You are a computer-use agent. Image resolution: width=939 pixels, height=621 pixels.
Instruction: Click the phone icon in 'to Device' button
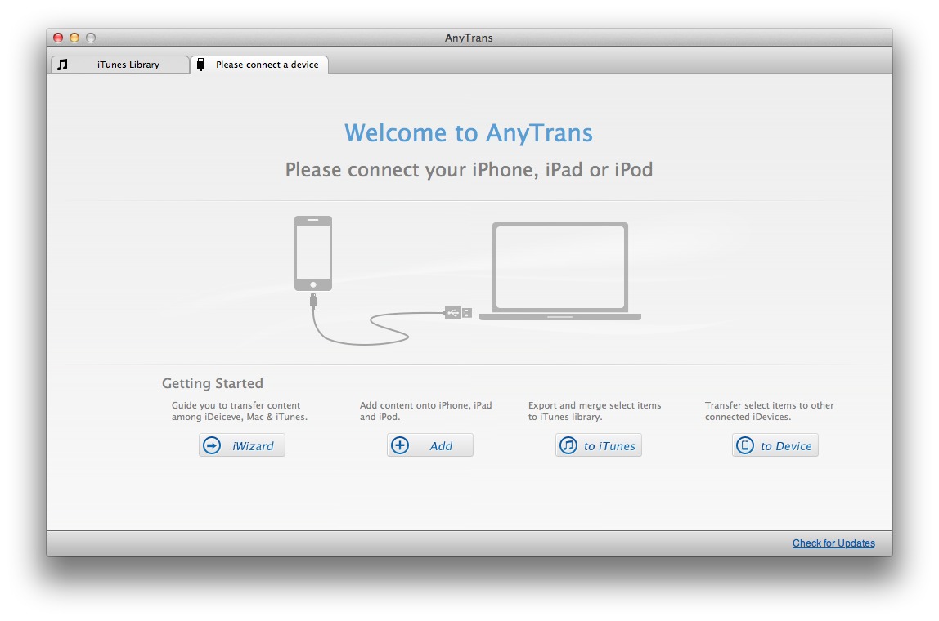[744, 445]
